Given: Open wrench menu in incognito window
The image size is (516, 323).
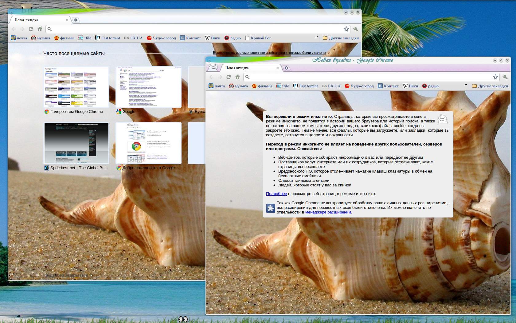Looking at the screenshot, I should (x=505, y=77).
